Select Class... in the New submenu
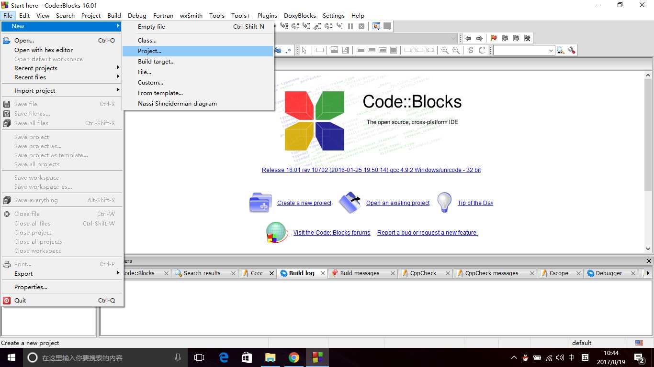The width and height of the screenshot is (654, 367). point(198,41)
